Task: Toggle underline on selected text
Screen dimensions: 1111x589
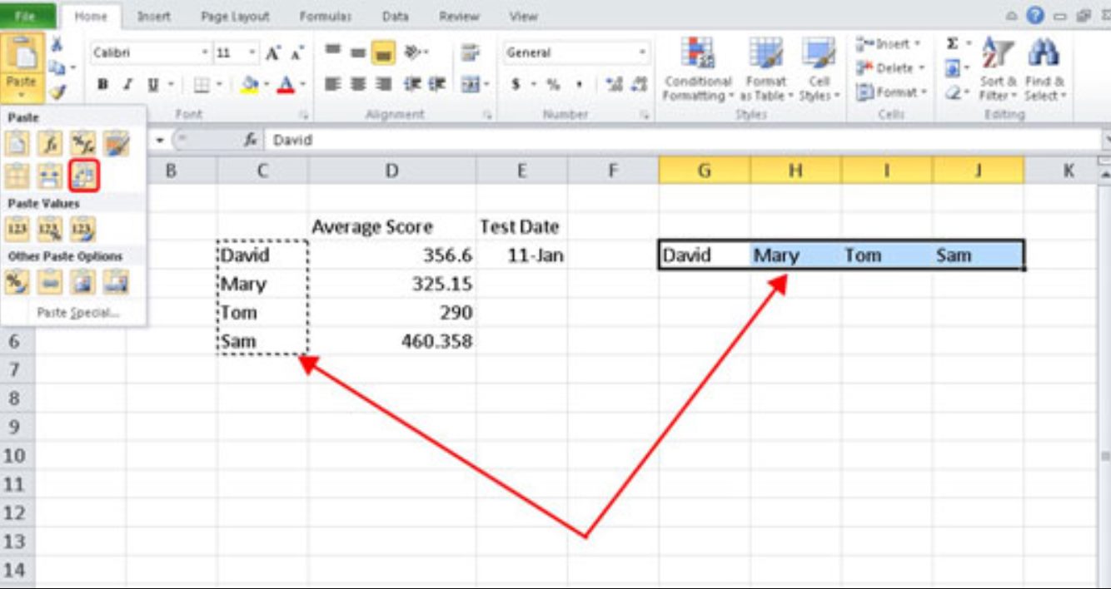Action: [x=154, y=84]
